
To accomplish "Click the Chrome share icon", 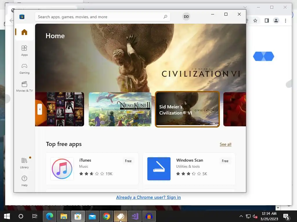I will click(247, 21).
